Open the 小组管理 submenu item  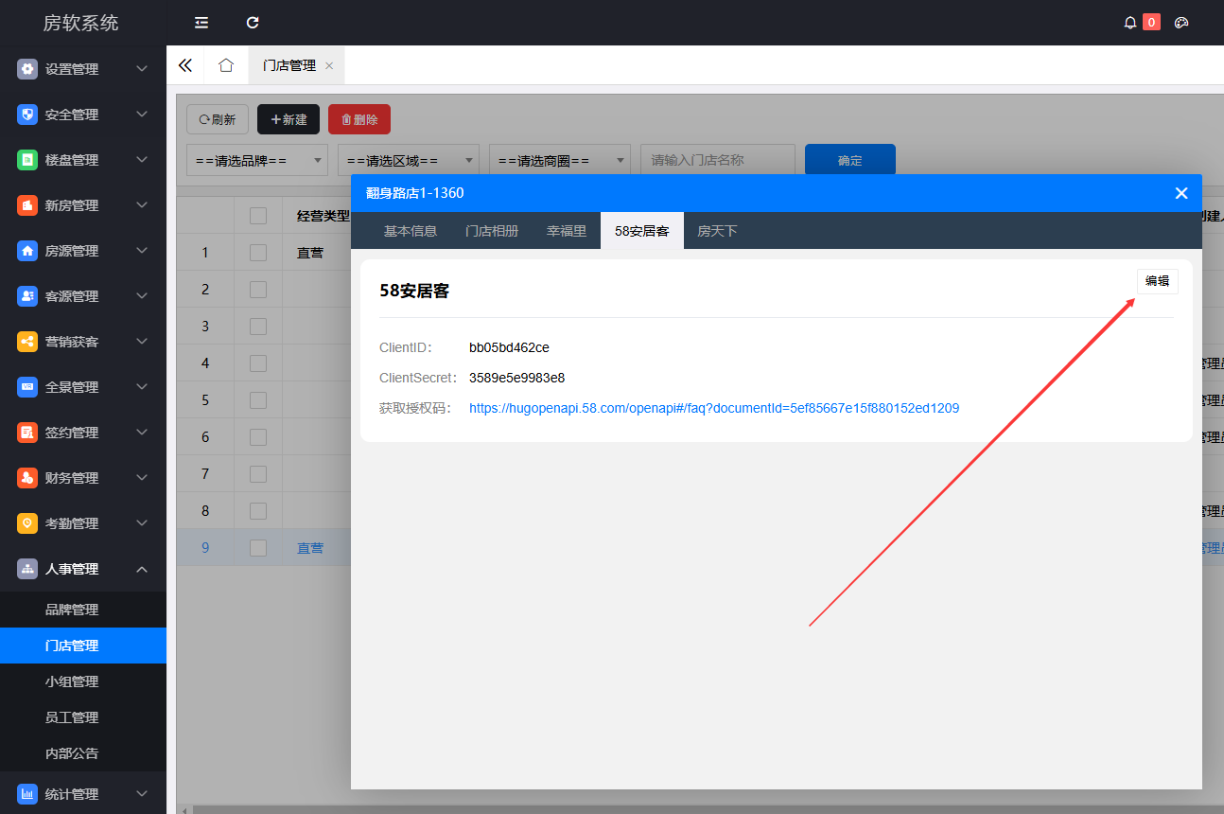point(83,681)
